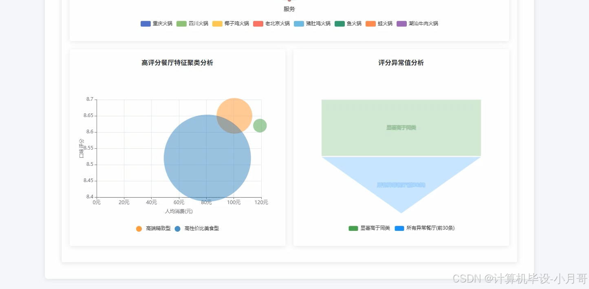Click the 0元 x-axis tick label
Image resolution: width=589 pixels, height=289 pixels.
pyautogui.click(x=97, y=202)
